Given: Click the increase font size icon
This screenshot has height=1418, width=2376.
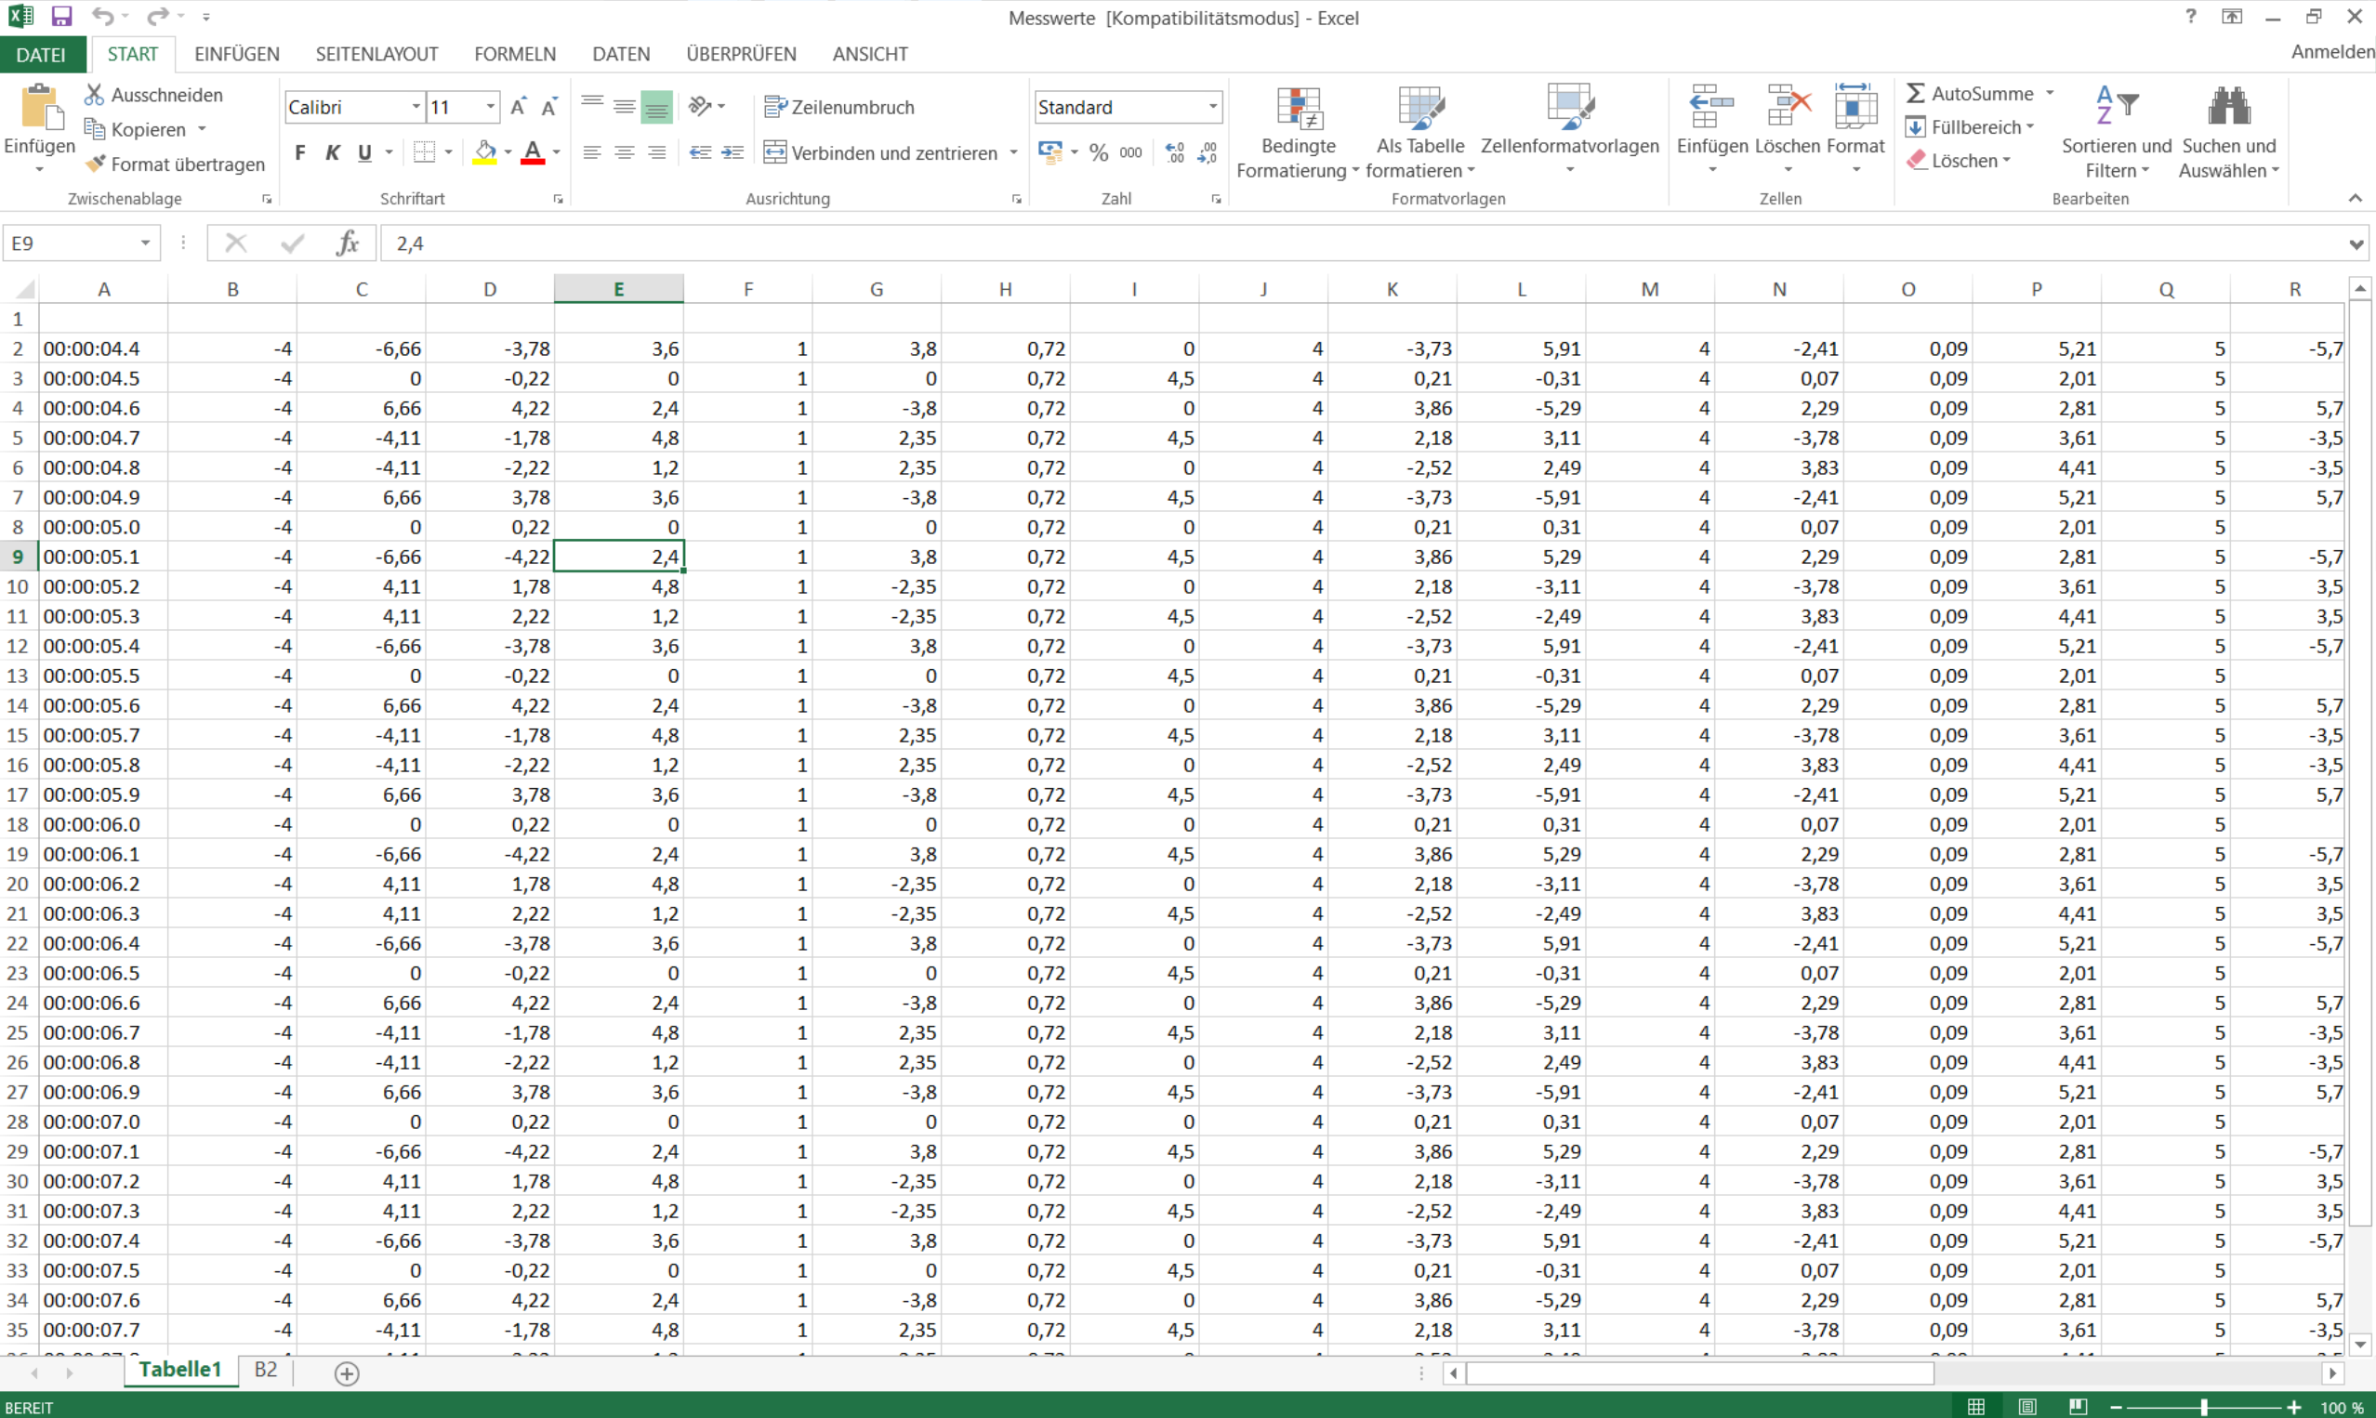Looking at the screenshot, I should 518,107.
